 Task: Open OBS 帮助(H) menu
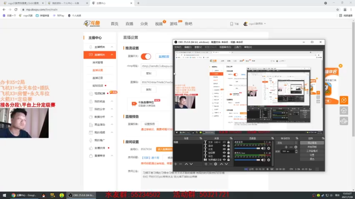pos(248,47)
